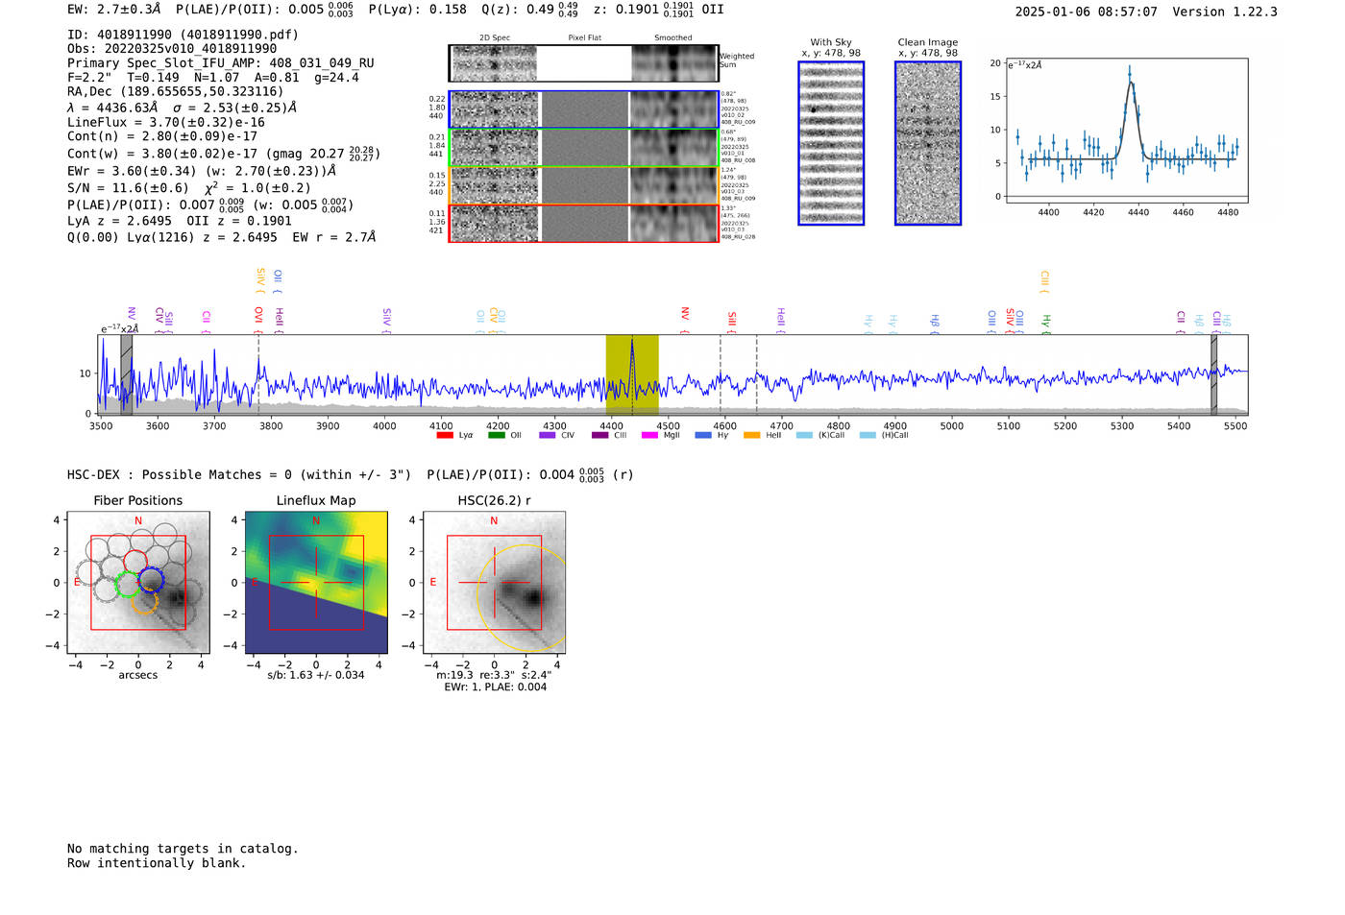Open the green-bordered fiber's Pixel Flat panel
The height and width of the screenshot is (915, 1345).
584,148
